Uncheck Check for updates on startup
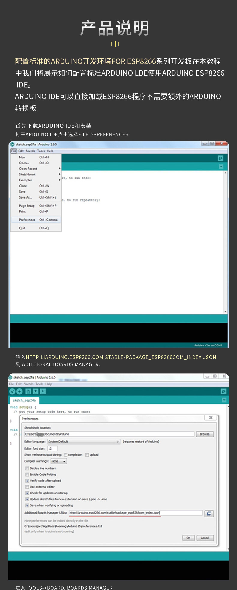Image resolution: width=237 pixels, height=590 pixels. (x=27, y=493)
